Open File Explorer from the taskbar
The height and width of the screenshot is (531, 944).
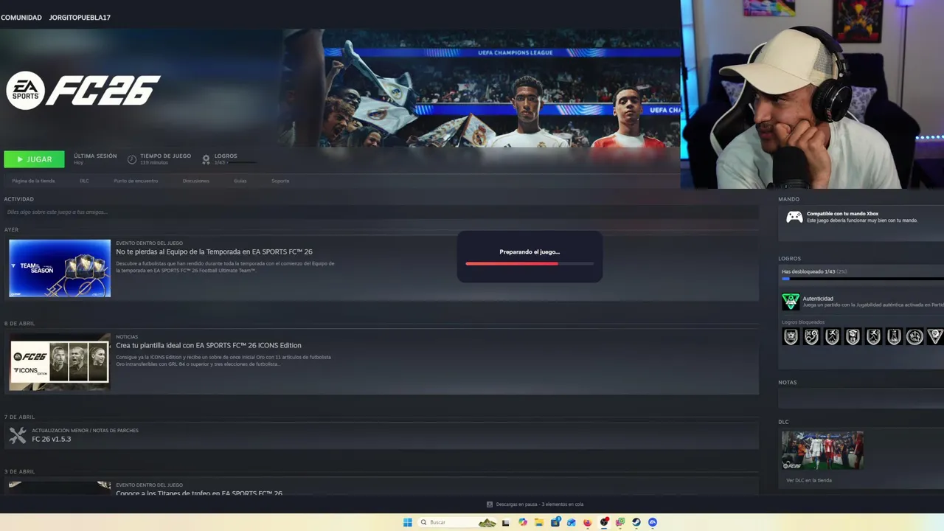539,522
